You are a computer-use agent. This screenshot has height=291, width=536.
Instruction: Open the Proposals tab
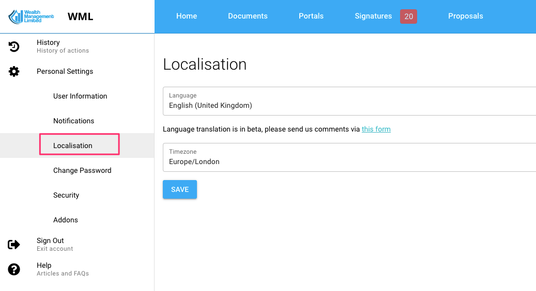465,17
